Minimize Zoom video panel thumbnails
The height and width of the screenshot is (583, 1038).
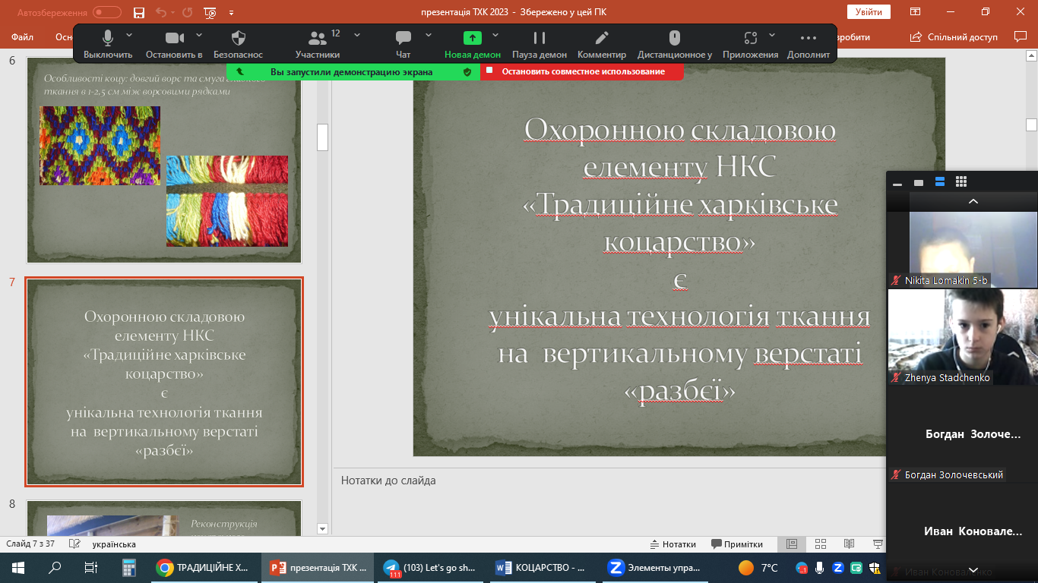click(897, 183)
